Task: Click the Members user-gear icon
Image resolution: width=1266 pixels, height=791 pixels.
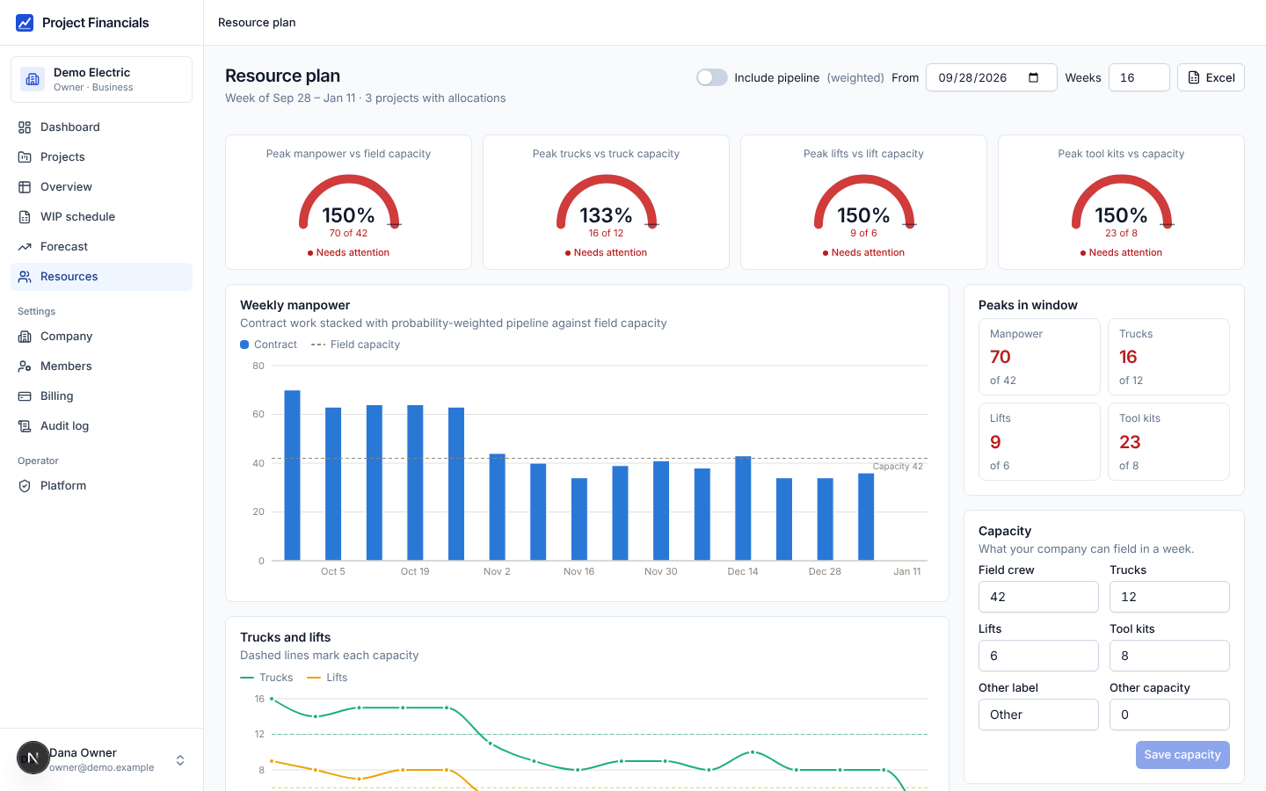Action: point(25,366)
